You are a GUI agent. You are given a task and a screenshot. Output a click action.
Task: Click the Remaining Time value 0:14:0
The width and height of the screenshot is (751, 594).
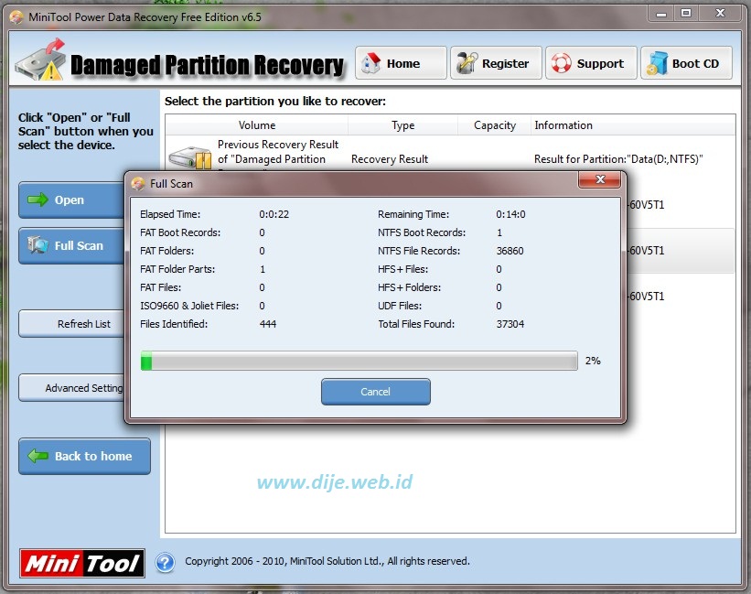click(x=510, y=214)
